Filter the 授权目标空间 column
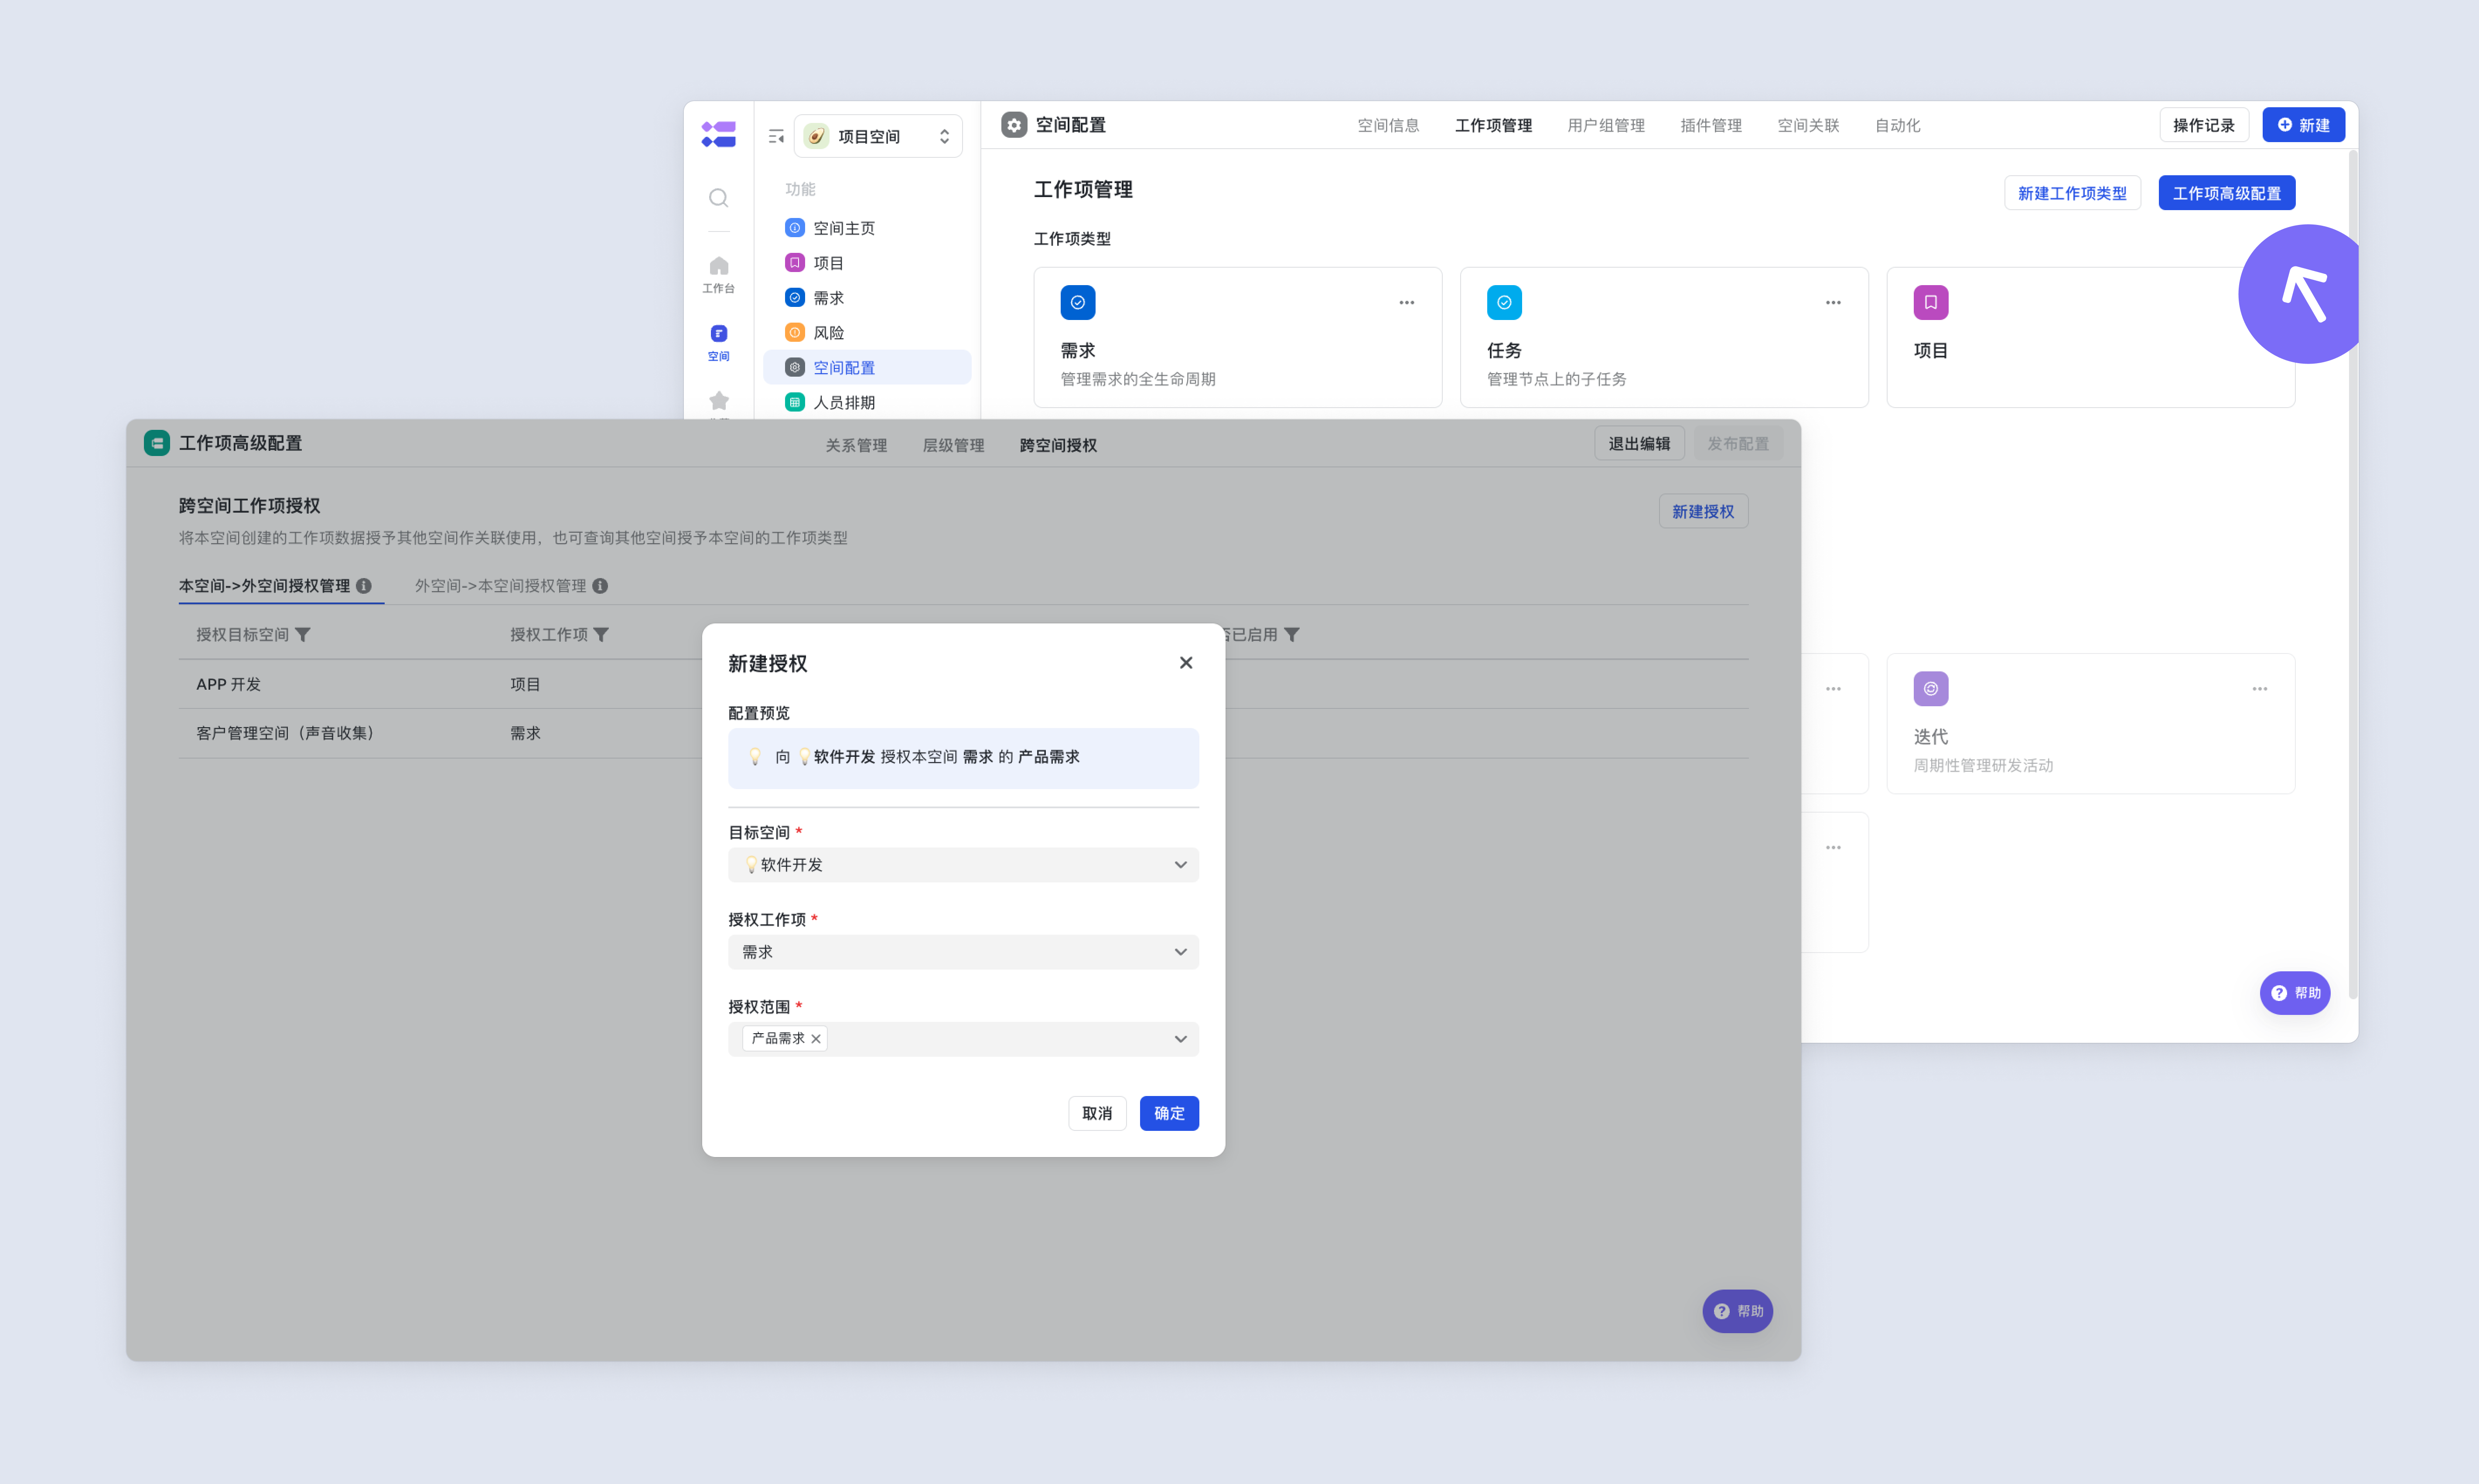This screenshot has height=1484, width=2479. point(303,635)
